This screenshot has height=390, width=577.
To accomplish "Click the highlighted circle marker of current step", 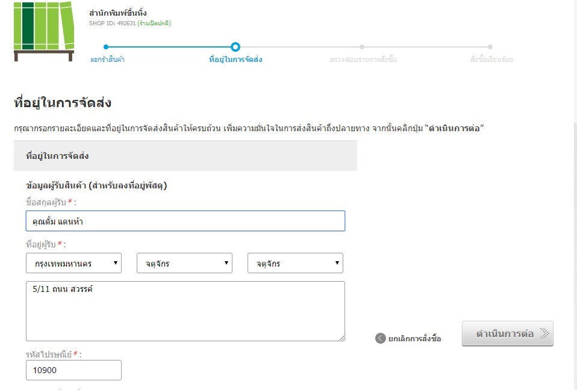I will point(235,46).
